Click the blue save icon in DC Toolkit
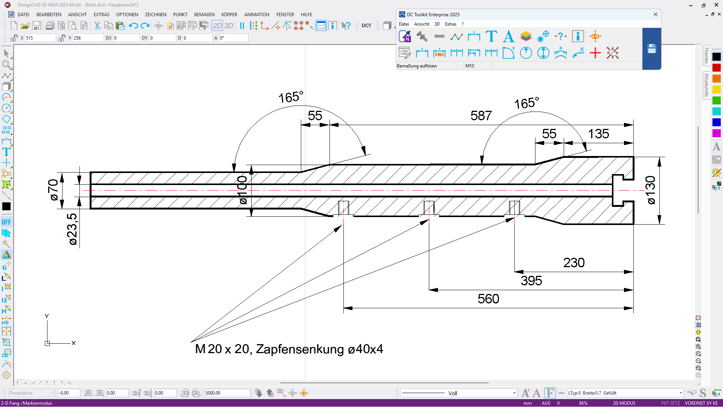 tap(651, 49)
